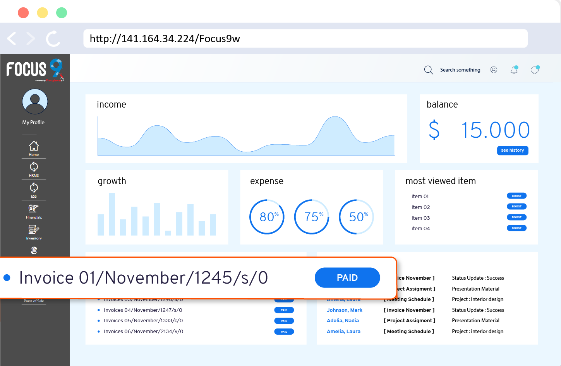
Task: Open Invoices 04/November/1247/s/0 entry
Action: [143, 310]
